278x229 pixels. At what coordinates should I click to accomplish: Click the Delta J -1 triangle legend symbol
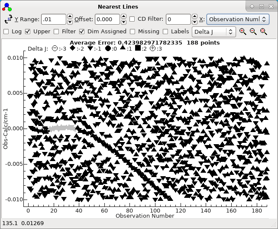(x=91, y=48)
